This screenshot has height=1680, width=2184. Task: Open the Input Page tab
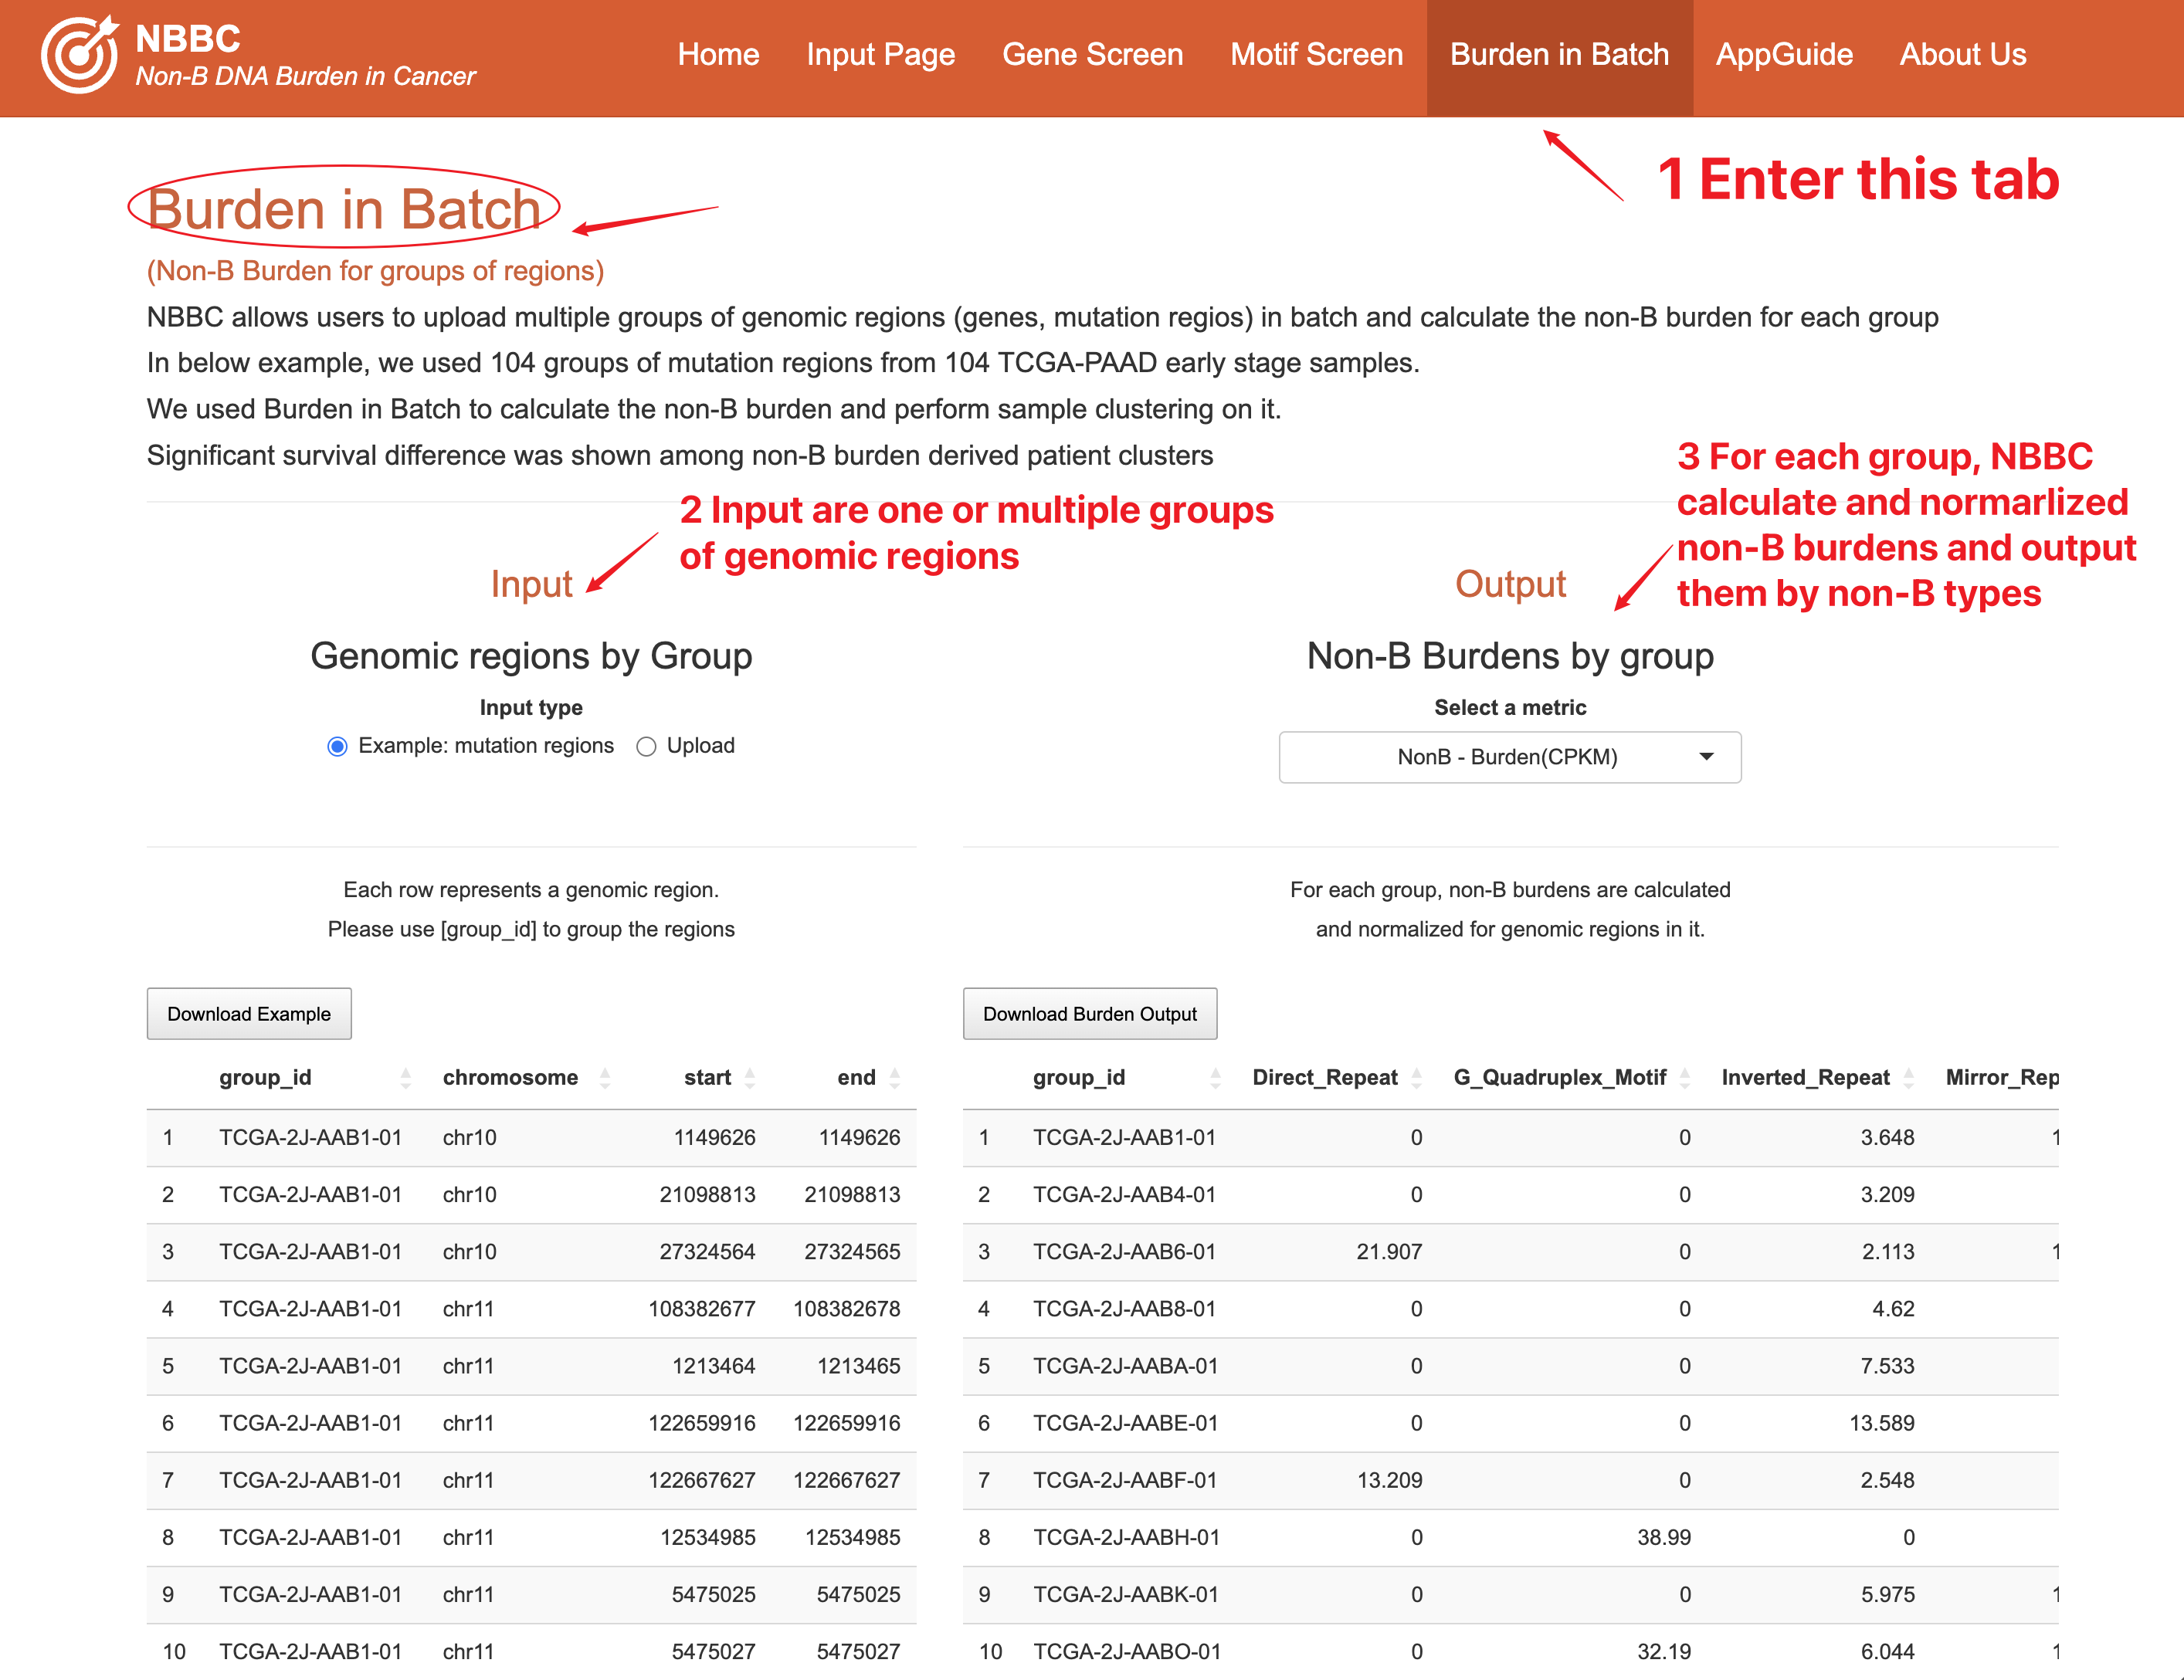click(x=881, y=55)
